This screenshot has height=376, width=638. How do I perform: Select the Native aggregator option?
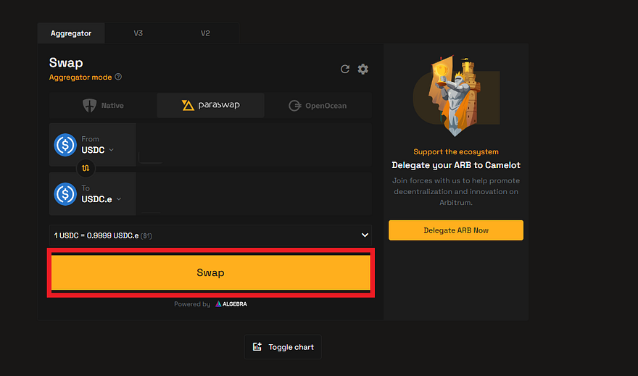[x=103, y=105]
